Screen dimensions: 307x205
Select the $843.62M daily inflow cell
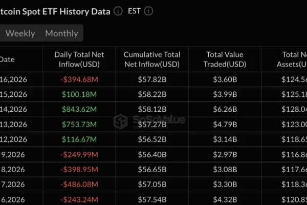79,109
